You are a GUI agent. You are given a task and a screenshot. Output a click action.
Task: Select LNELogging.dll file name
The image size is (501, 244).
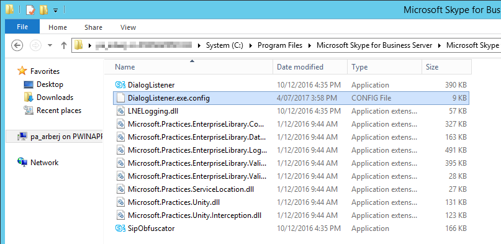click(x=153, y=111)
